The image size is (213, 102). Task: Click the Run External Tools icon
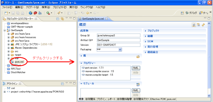[48, 13]
